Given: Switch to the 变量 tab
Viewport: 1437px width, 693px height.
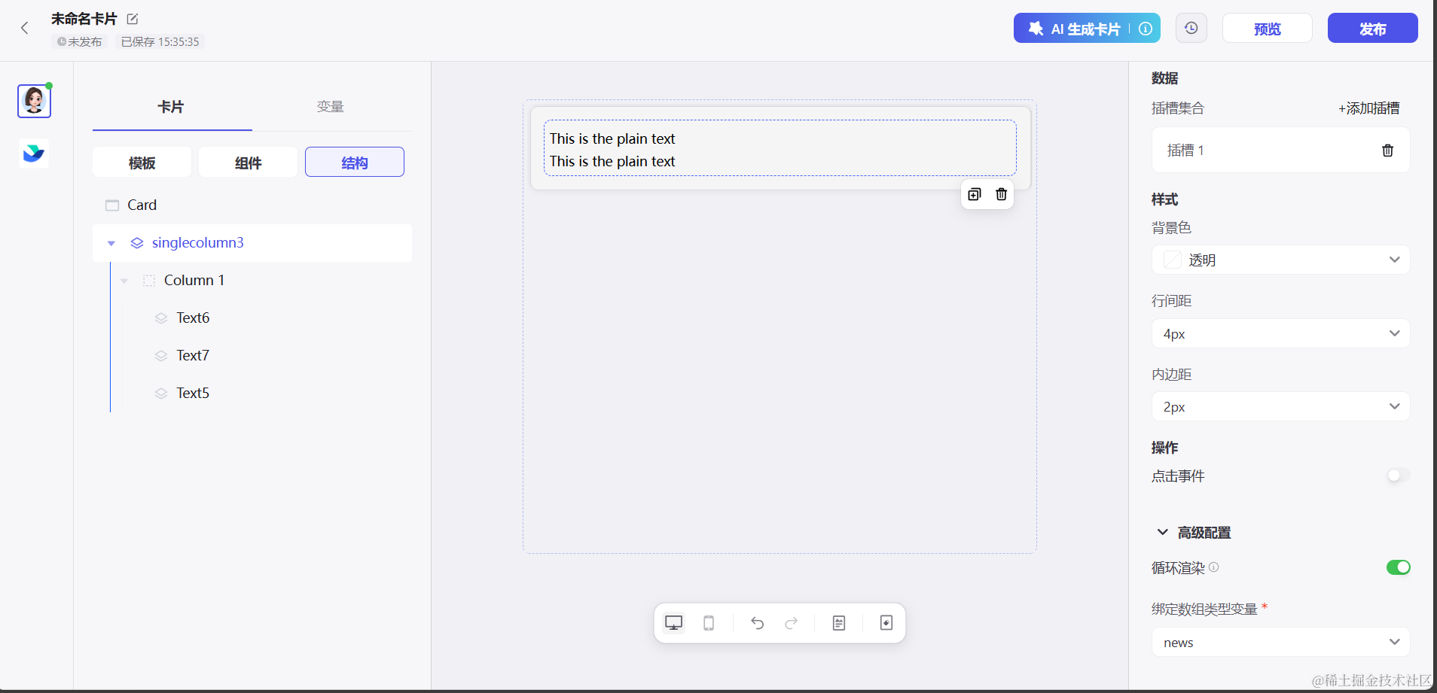Looking at the screenshot, I should [331, 107].
